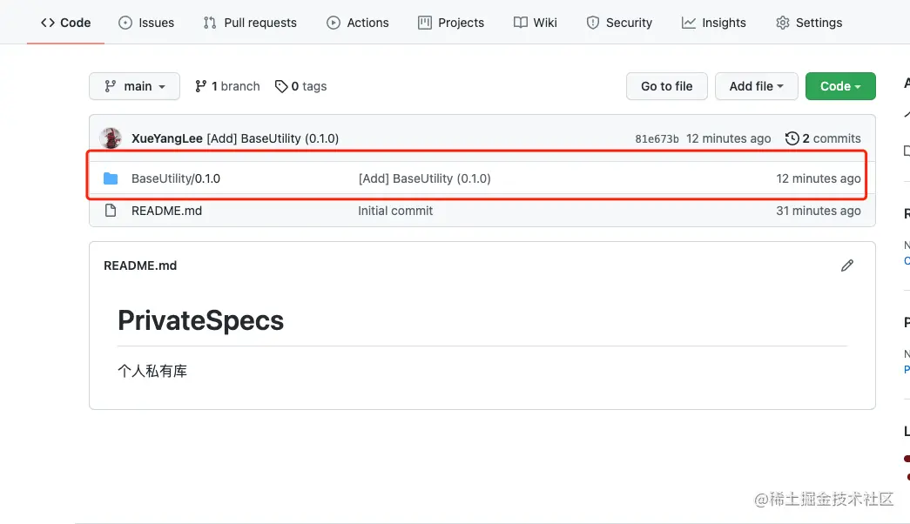View the 1 branch list
Image resolution: width=910 pixels, height=524 pixels.
227,86
